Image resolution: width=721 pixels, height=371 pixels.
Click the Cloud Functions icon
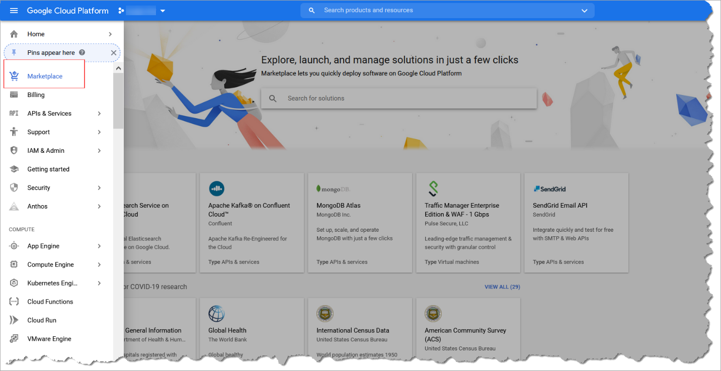tap(14, 302)
